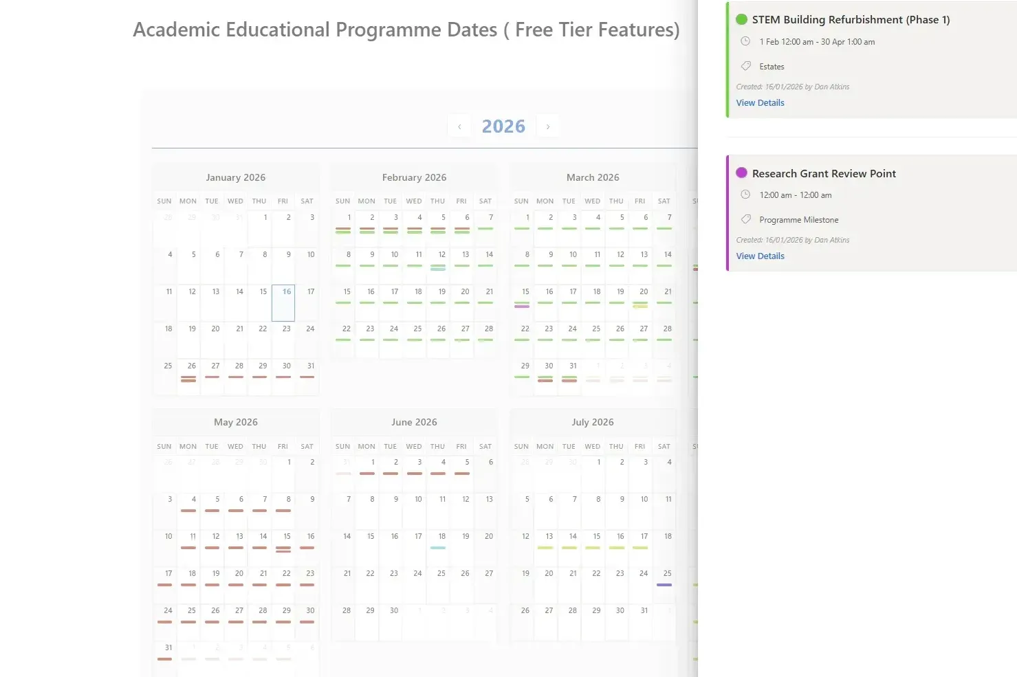
Task: Click the 2026 year label
Action: pos(503,126)
